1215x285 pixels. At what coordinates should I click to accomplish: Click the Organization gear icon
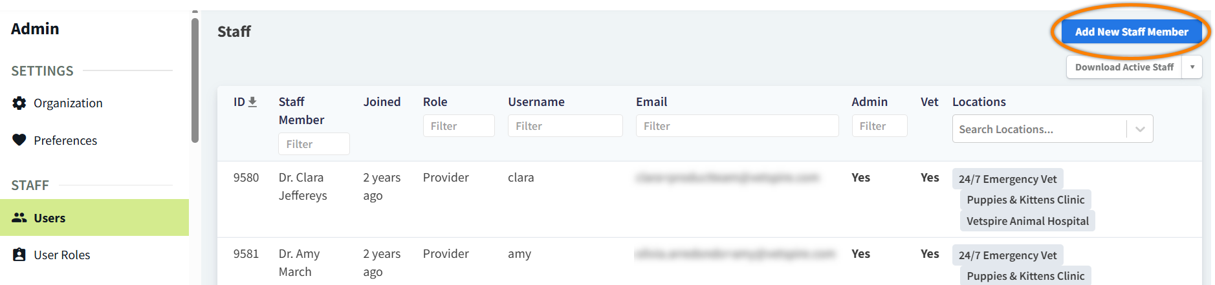click(19, 103)
